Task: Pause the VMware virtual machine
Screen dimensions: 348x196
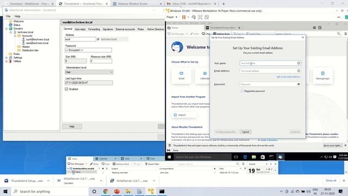Action: tap(184, 17)
